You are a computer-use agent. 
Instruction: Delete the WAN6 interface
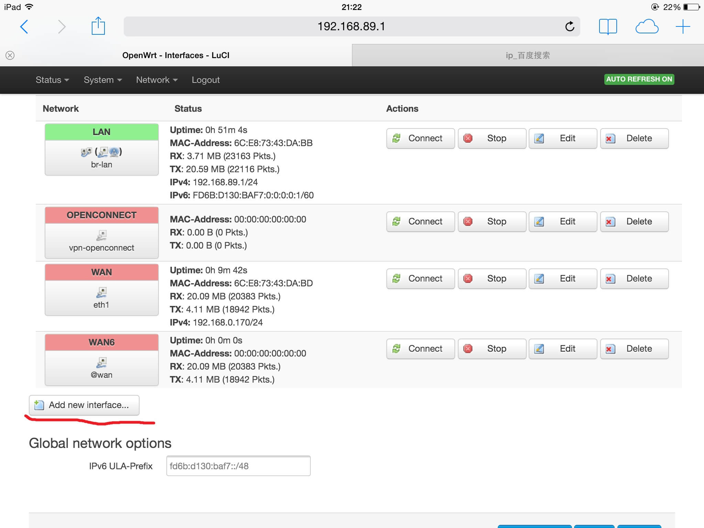(634, 349)
